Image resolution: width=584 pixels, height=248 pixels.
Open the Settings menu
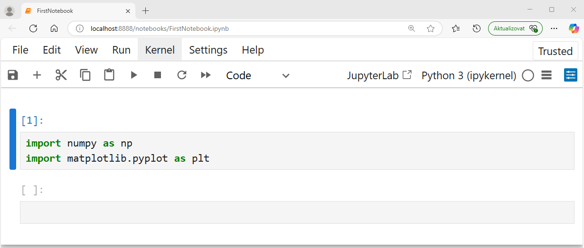208,50
